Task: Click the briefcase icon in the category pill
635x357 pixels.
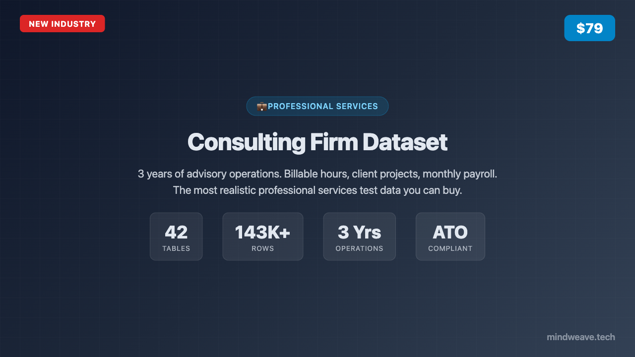Action: click(261, 106)
